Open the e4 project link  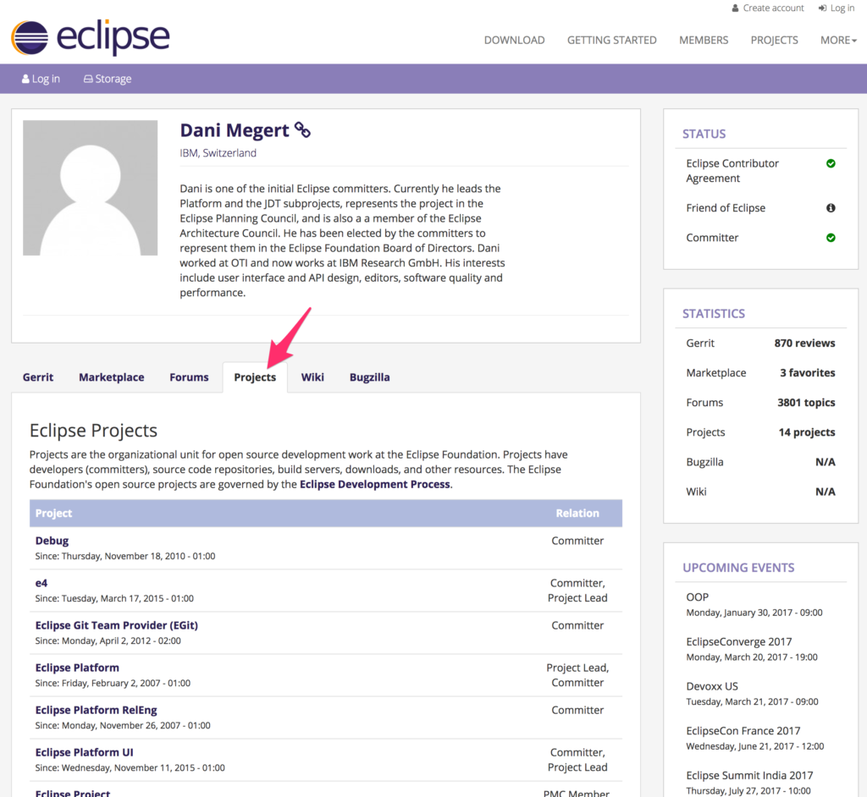click(x=41, y=583)
